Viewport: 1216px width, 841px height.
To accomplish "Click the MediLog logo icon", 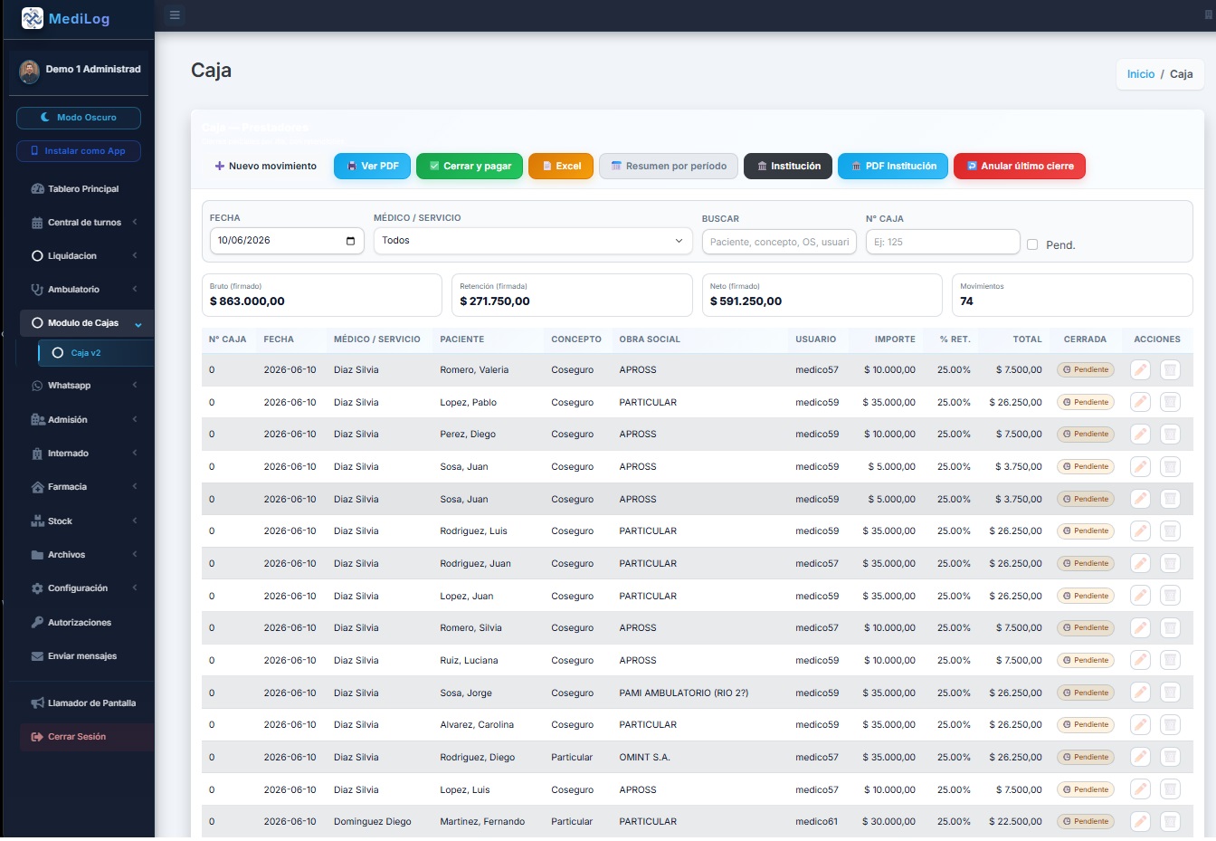I will point(33,18).
